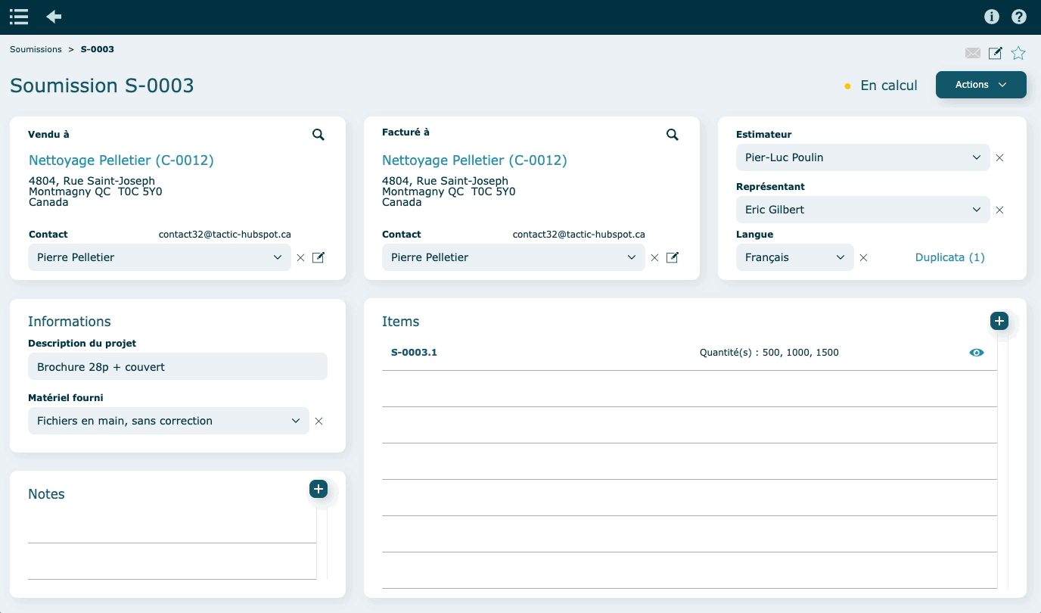Edit the Vendu à contact Pierre Pelletier

pyautogui.click(x=319, y=257)
